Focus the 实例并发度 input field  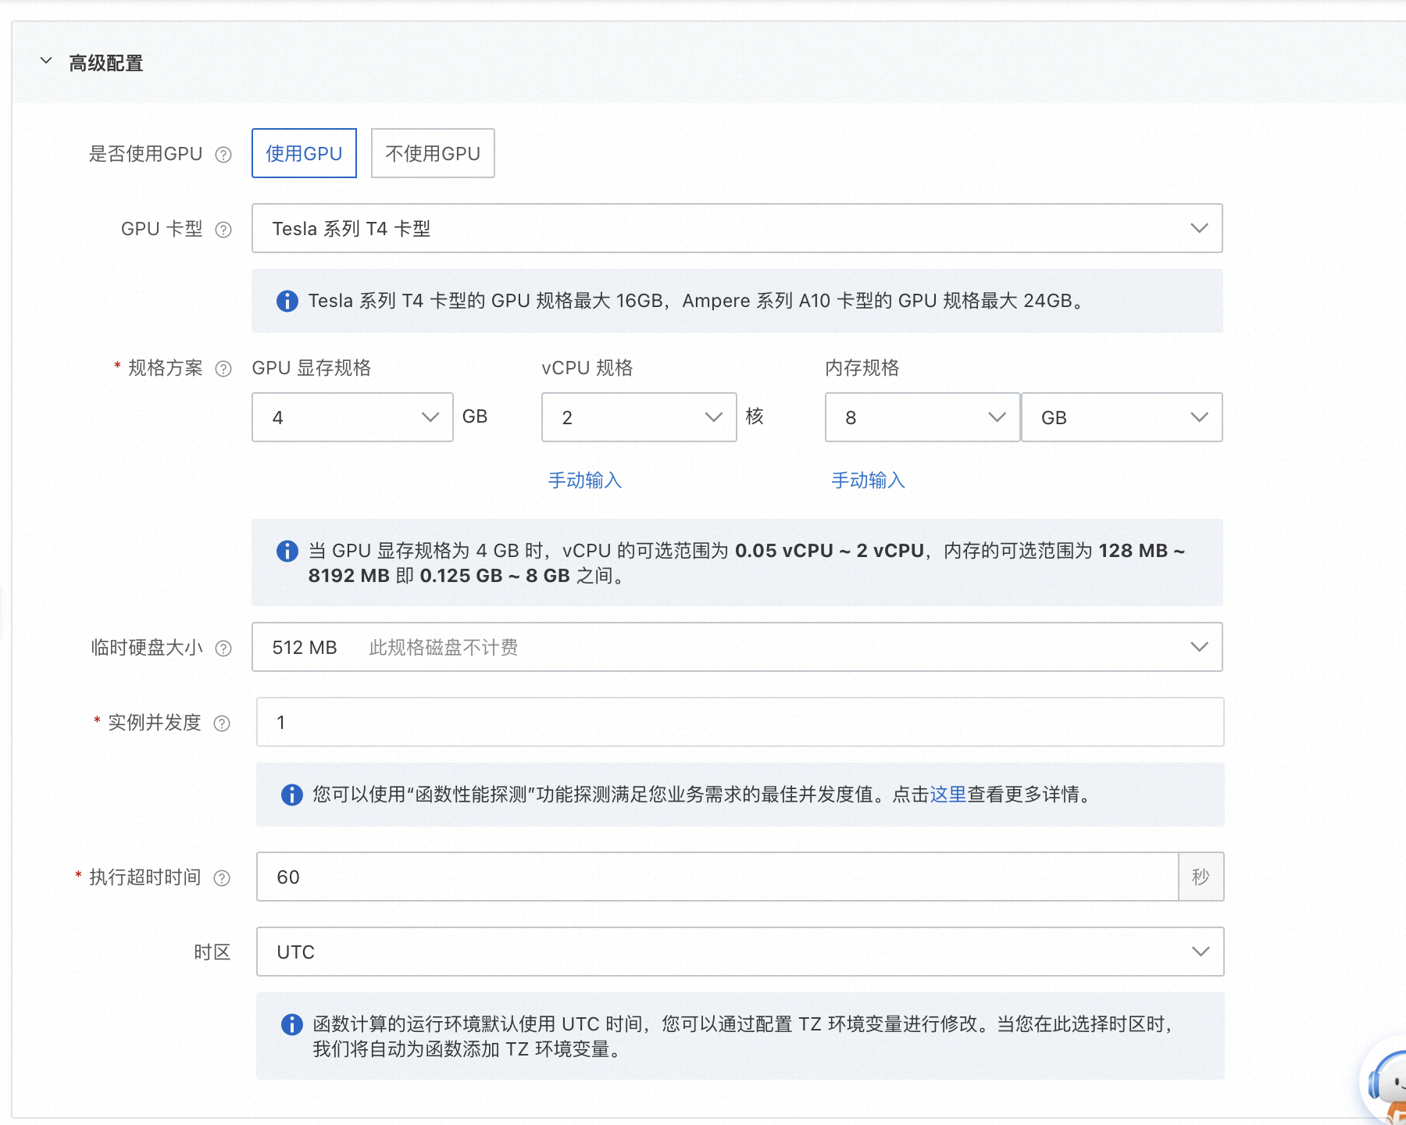(740, 722)
